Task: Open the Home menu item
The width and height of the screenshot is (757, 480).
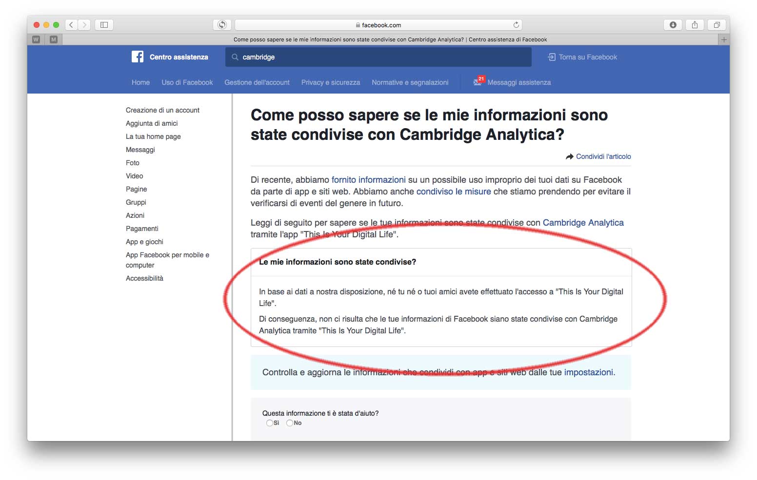Action: (140, 82)
